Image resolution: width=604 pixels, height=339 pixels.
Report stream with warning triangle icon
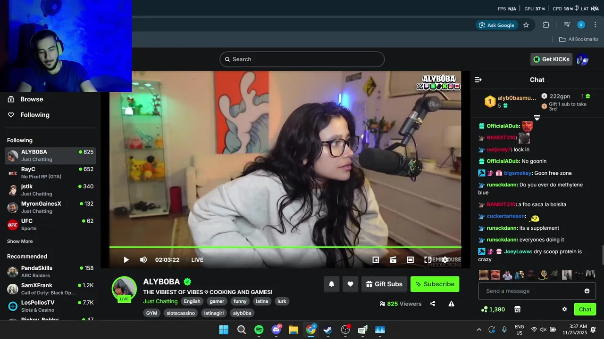pos(451,304)
